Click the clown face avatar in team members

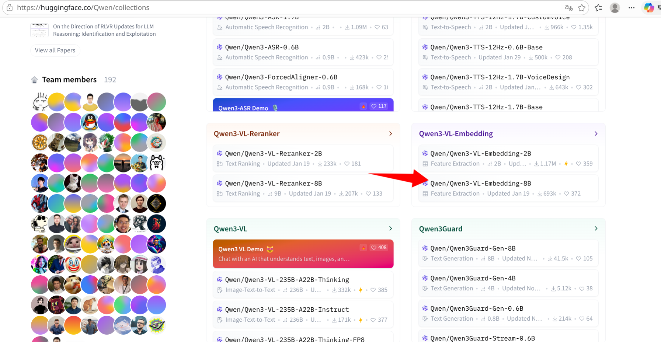(x=73, y=264)
